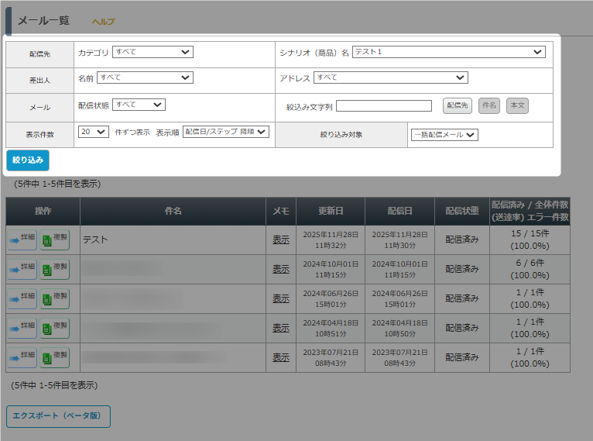Open 詳細 for the 2024年10月01日 mail

pyautogui.click(x=22, y=269)
